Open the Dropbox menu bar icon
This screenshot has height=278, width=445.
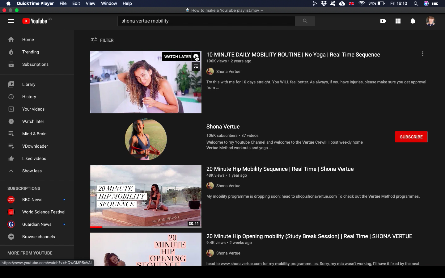pos(324,3)
